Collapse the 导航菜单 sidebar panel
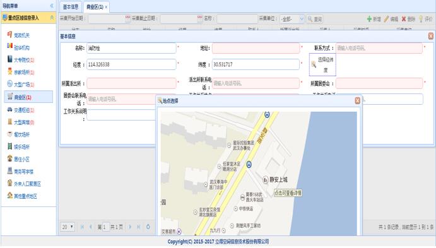The image size is (436, 248). (x=52, y=6)
